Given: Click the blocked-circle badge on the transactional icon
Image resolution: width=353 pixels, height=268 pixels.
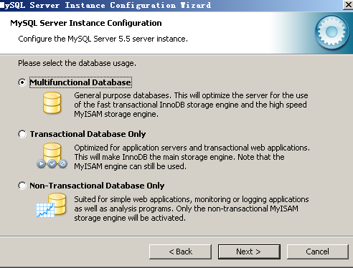Looking at the screenshot, I should point(63,164).
